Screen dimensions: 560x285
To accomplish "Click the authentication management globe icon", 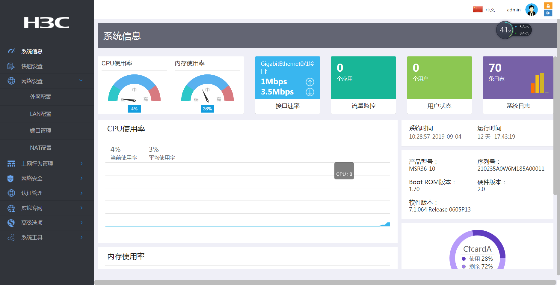I will coord(11,193).
